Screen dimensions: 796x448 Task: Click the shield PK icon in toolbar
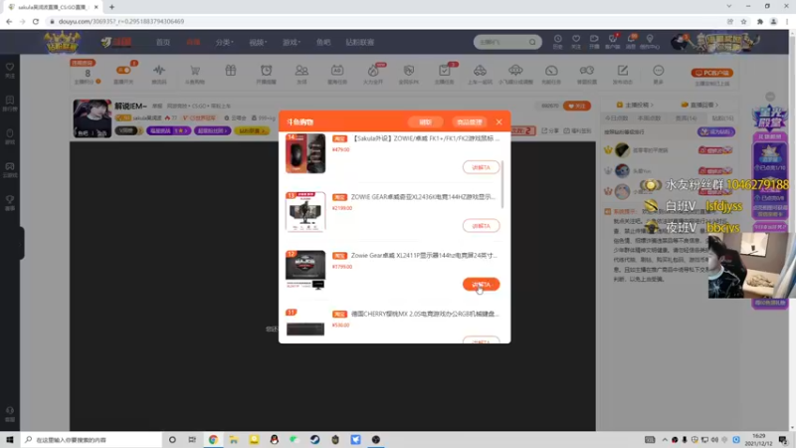tap(409, 71)
